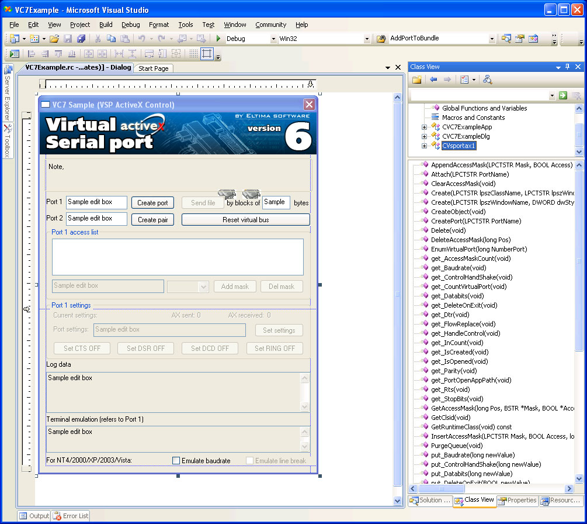Open the Community menu
Image resolution: width=587 pixels, height=524 pixels.
coord(270,25)
